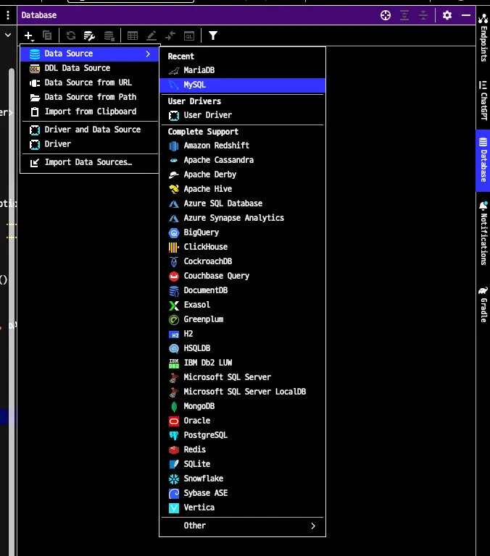This screenshot has width=490, height=556.
Task: Select the Database tool window tab
Action: coord(483,160)
